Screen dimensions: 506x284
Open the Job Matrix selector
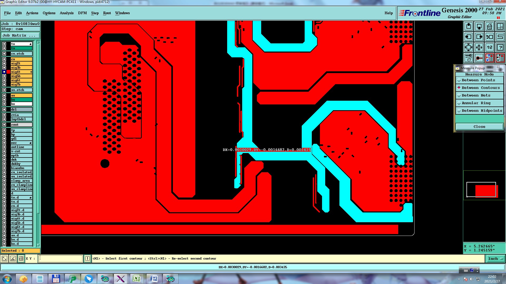point(21,35)
